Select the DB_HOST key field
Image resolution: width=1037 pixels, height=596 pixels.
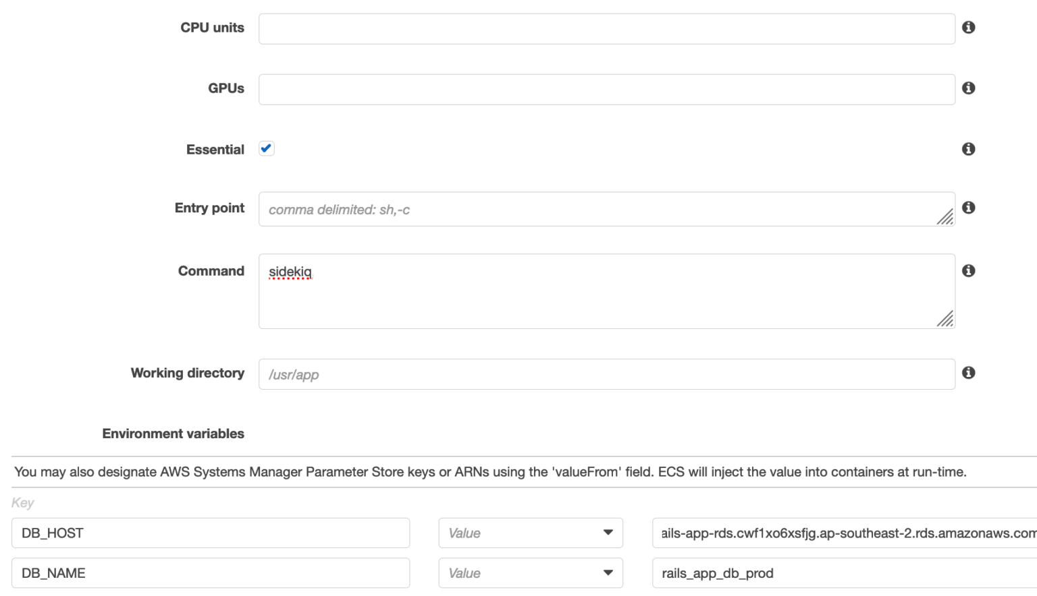click(x=209, y=533)
